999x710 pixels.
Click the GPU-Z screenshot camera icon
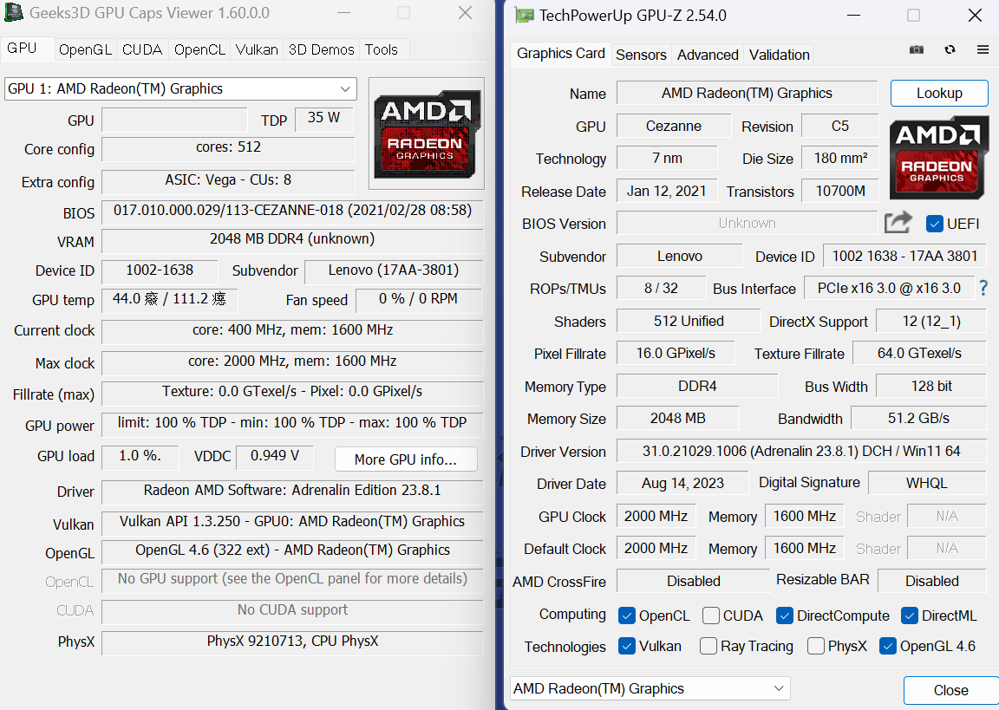[916, 49]
